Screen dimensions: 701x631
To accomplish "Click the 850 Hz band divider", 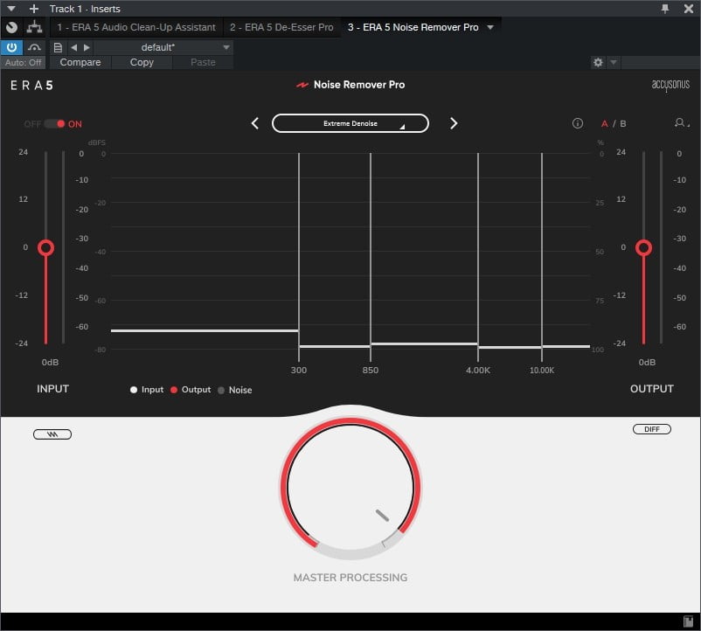I will [371, 257].
